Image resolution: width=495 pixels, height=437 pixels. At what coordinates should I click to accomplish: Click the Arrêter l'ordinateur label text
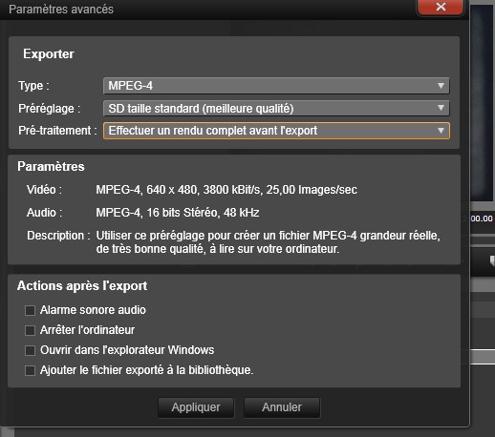pos(87,330)
